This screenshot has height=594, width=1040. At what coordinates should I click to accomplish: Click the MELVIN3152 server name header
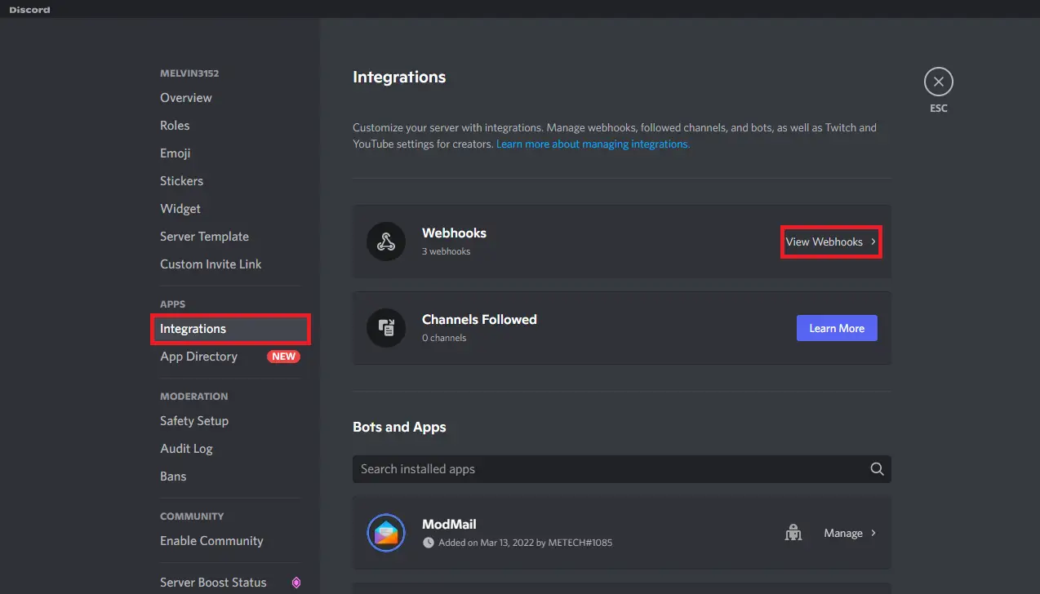tap(189, 73)
